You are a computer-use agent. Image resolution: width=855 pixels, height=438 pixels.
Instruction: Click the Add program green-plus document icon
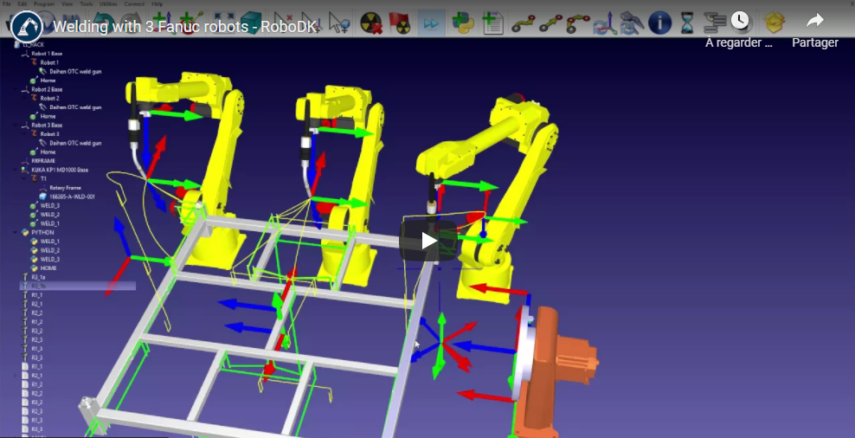492,23
